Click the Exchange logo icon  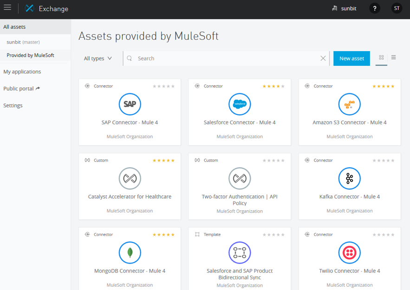[x=30, y=8]
